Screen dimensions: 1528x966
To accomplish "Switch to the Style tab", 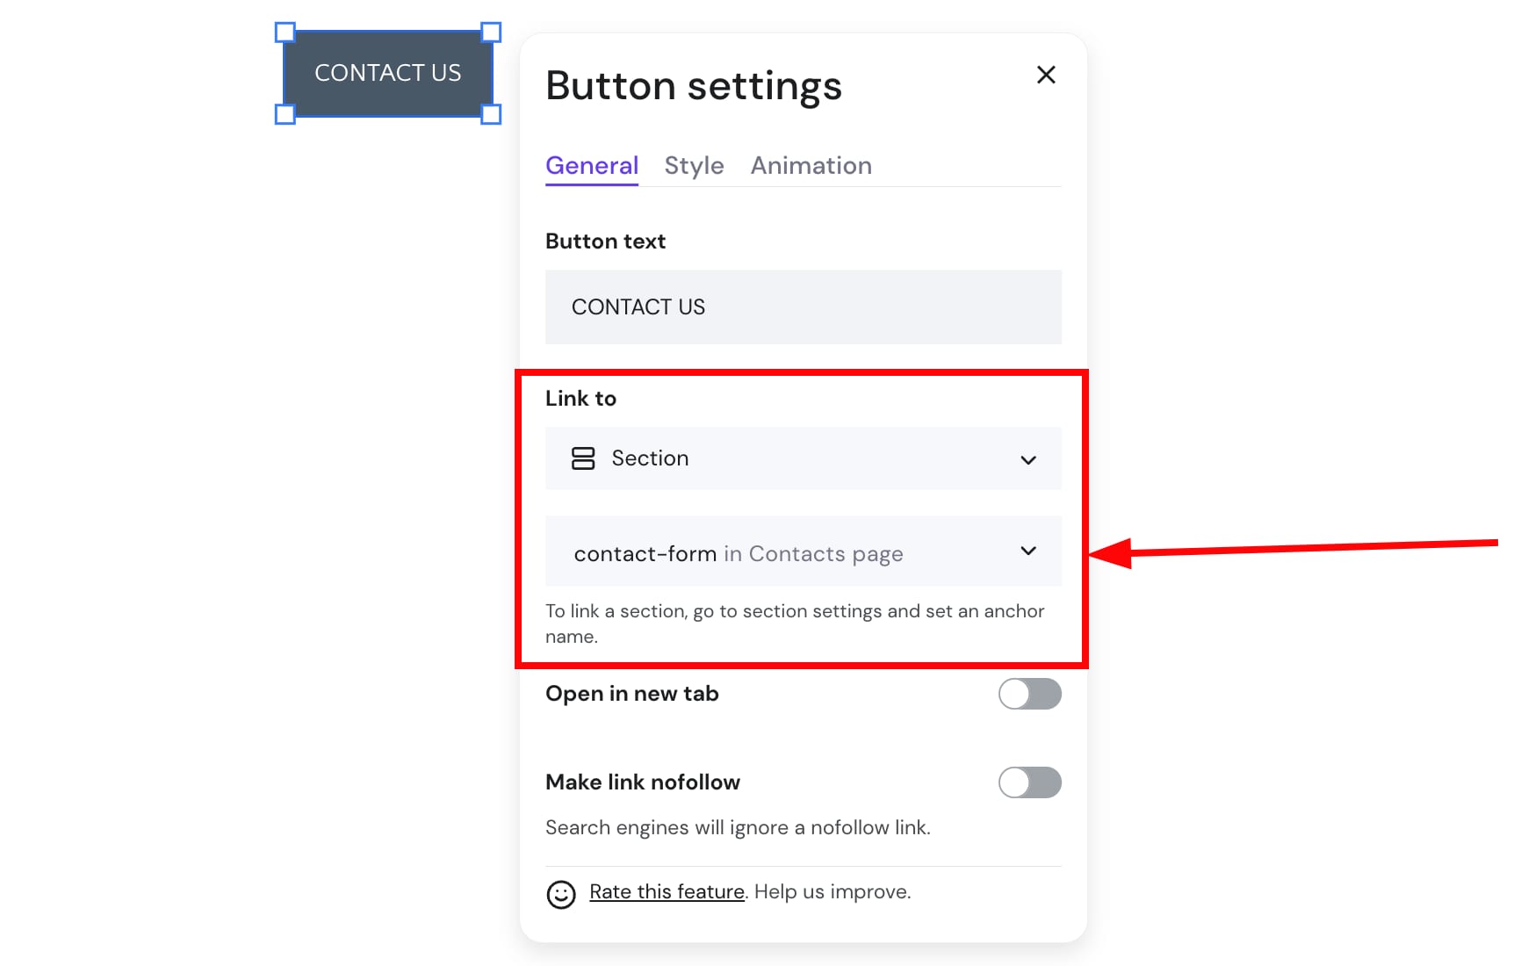I will (x=694, y=165).
